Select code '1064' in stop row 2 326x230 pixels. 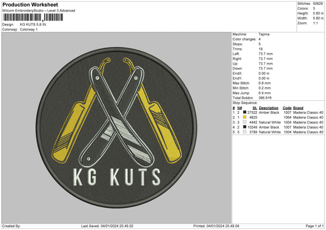(x=287, y=118)
